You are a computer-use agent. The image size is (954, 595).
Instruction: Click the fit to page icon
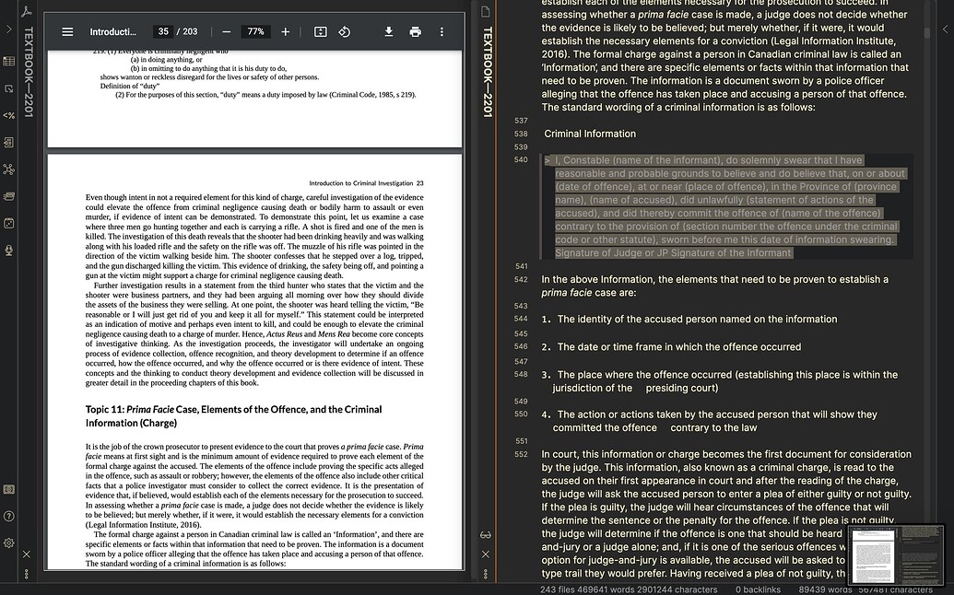pyautogui.click(x=321, y=31)
